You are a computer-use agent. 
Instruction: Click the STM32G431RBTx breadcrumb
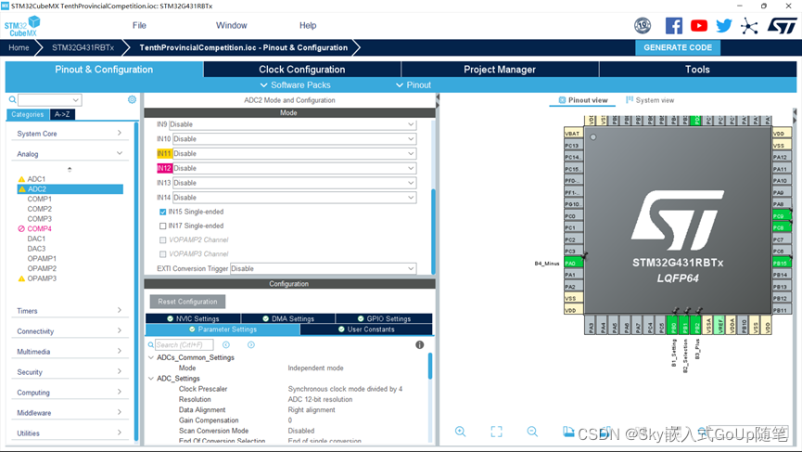click(83, 47)
